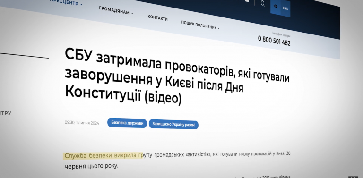363x178 pixels.
Task: Click the Телефон довіри label
Action: tap(281, 34)
